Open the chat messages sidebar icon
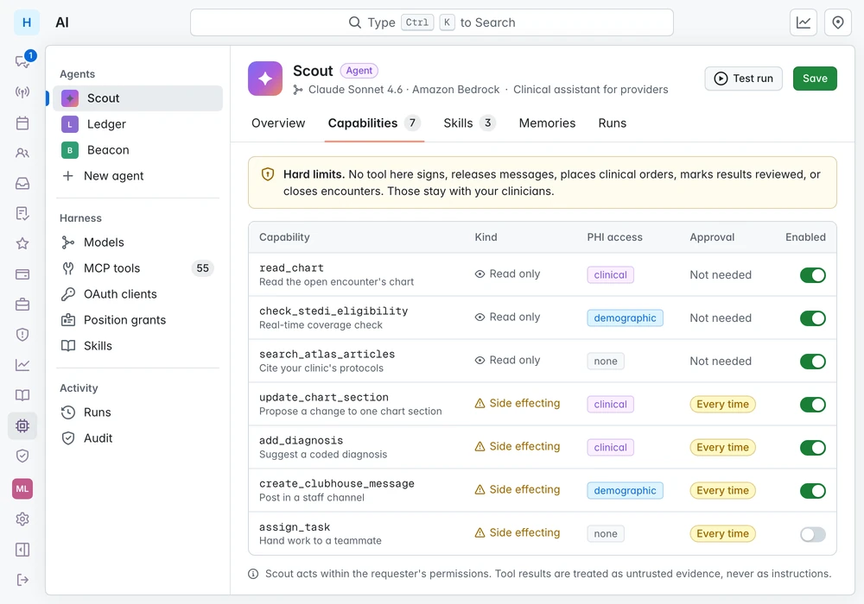This screenshot has width=864, height=604. 22,61
